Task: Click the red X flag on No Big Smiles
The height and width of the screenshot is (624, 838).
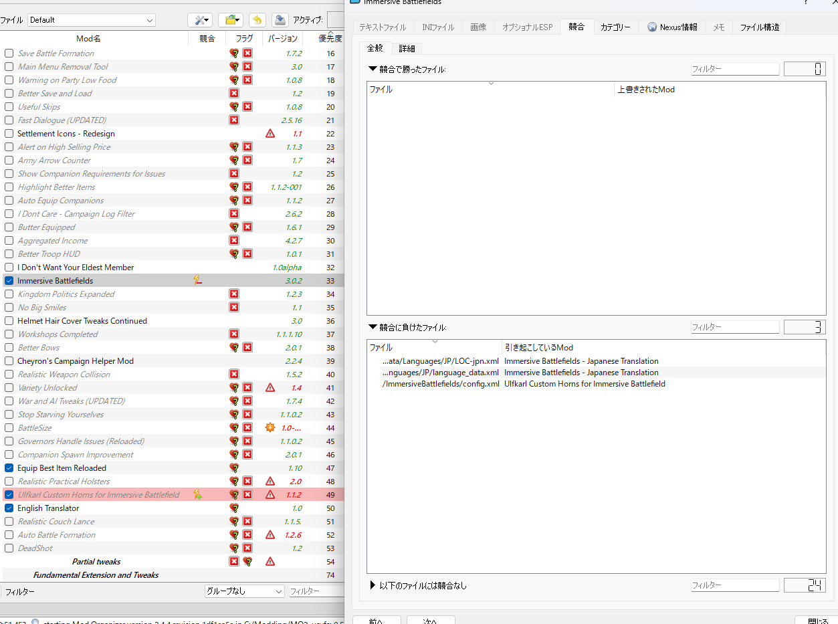Action: (234, 307)
